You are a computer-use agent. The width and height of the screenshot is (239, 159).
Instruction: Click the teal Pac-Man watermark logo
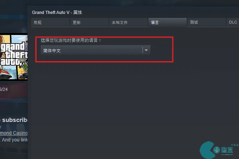[207, 150]
